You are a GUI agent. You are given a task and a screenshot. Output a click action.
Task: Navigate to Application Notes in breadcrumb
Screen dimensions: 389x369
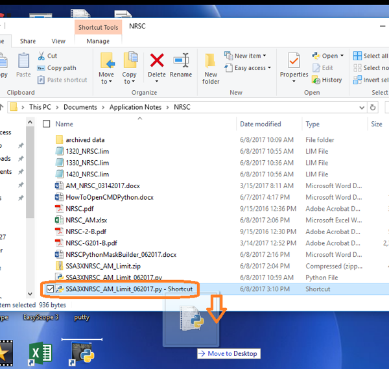pyautogui.click(x=136, y=107)
